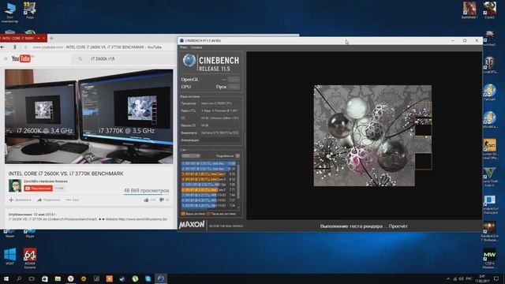Click the Поделиться share button
Screen dimensions: 505x284
(x=49, y=200)
